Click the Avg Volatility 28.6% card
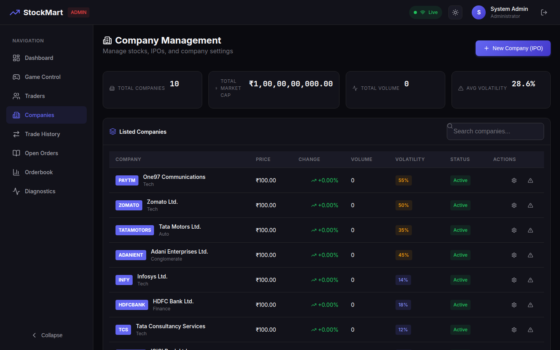560x350 pixels. coord(501,90)
